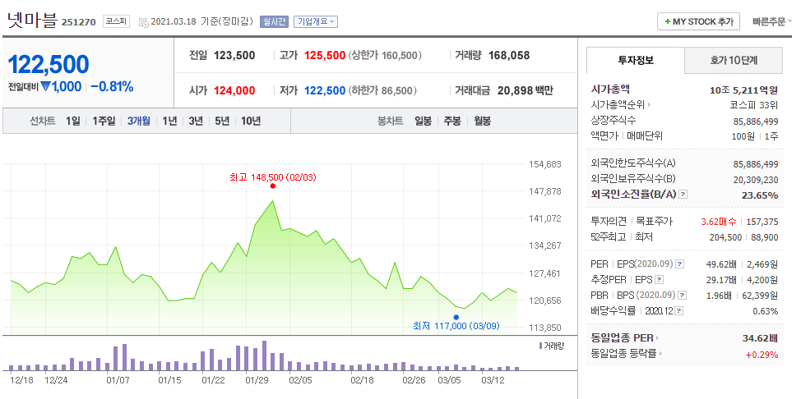Open the 기업개요 dropdown
The image size is (801, 399).
coord(315,22)
